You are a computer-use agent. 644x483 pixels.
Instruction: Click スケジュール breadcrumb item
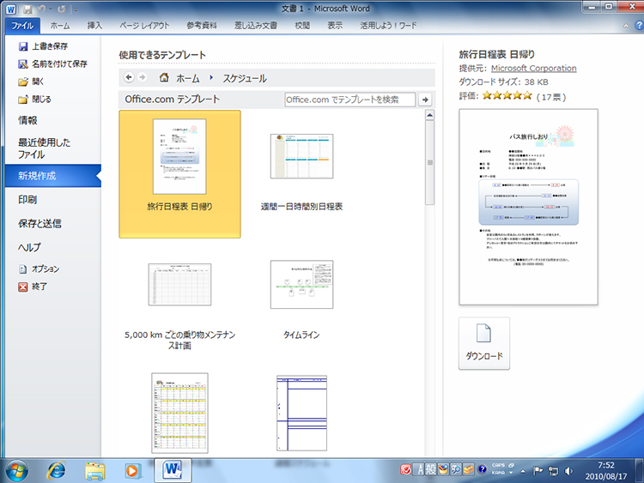(x=245, y=78)
